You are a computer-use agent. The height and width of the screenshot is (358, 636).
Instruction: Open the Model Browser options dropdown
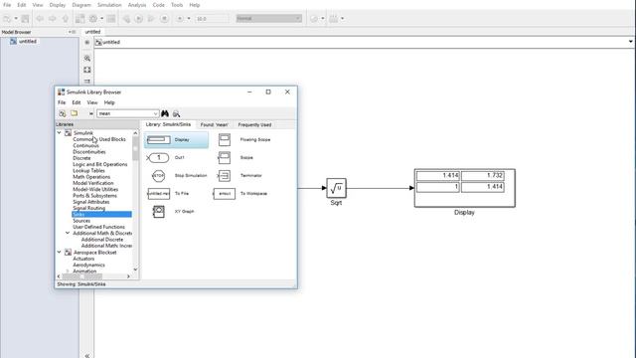coord(72,32)
